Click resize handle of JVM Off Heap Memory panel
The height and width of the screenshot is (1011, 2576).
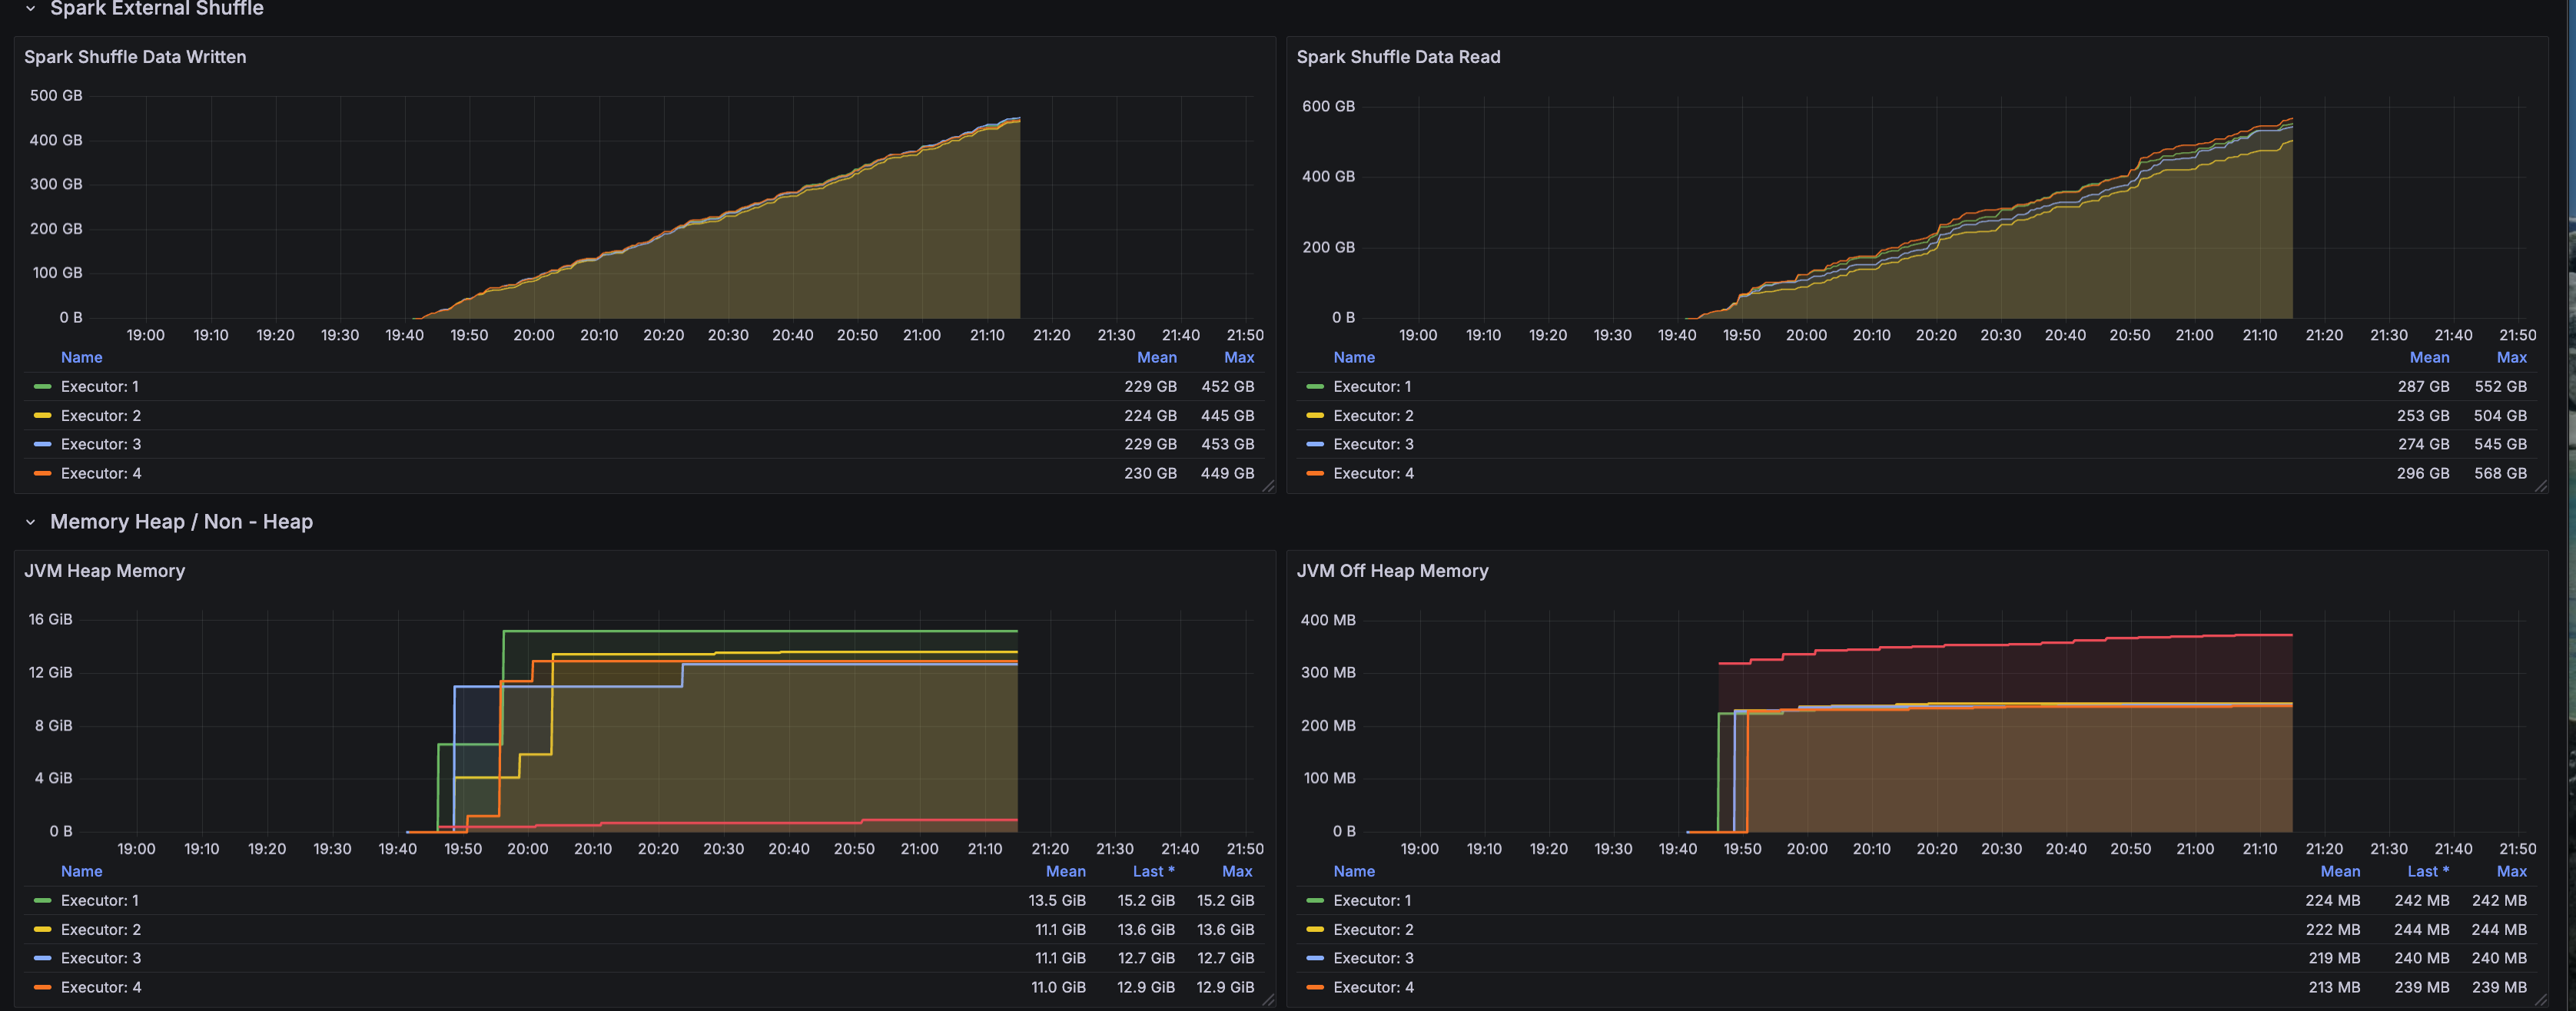(2541, 1000)
